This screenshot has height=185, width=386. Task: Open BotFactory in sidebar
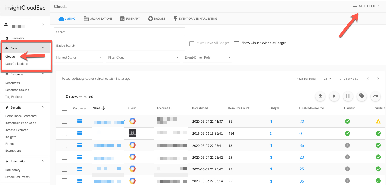13,170
